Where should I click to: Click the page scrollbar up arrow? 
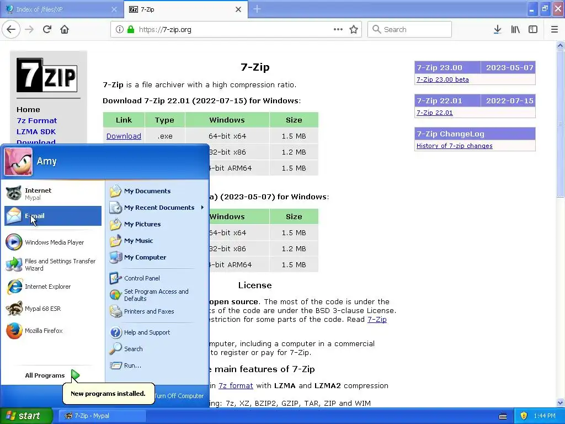point(560,45)
